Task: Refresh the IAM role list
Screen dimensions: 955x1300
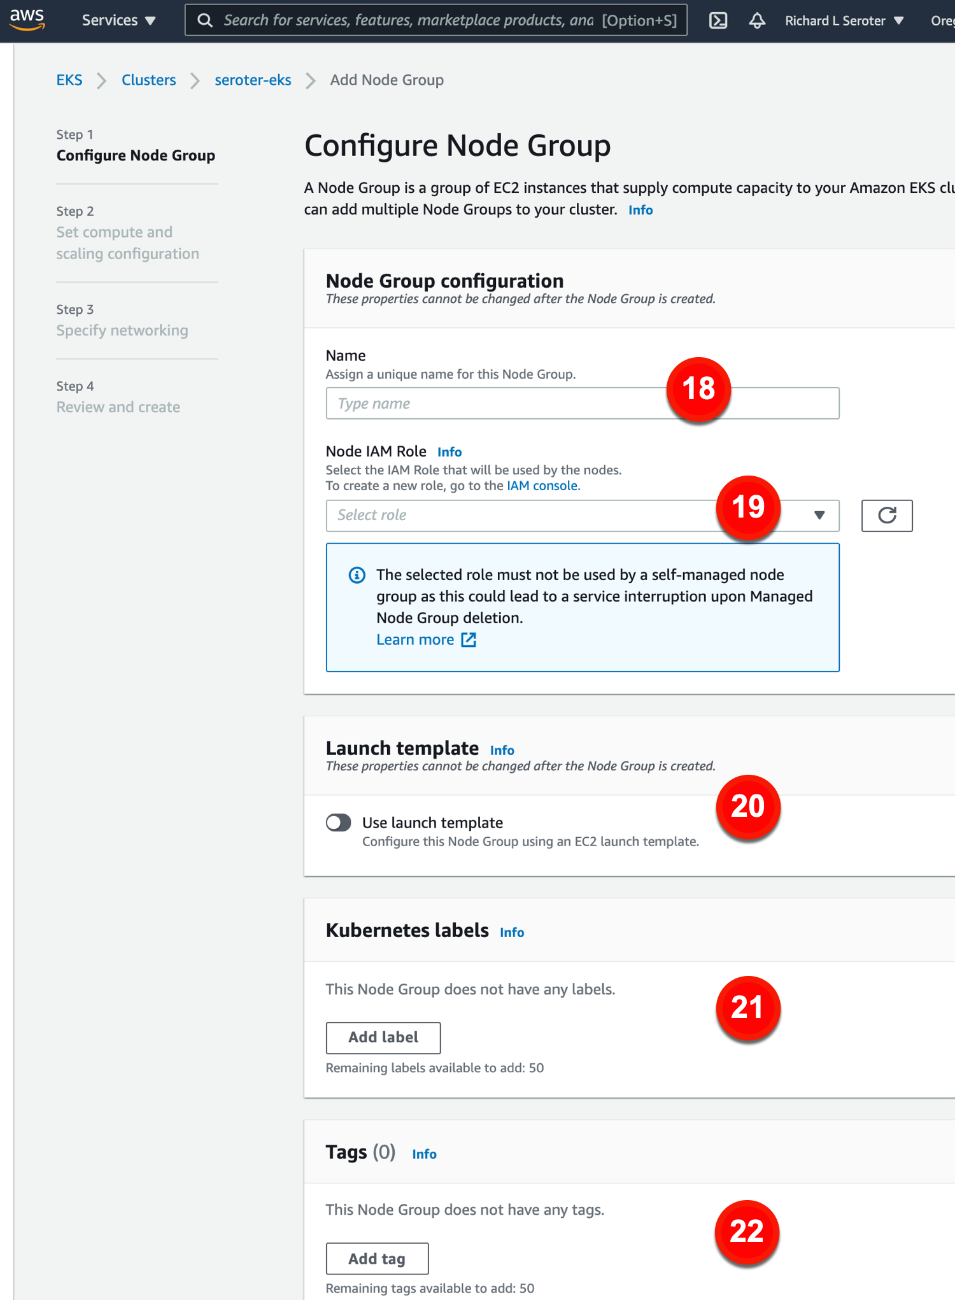Action: tap(886, 516)
